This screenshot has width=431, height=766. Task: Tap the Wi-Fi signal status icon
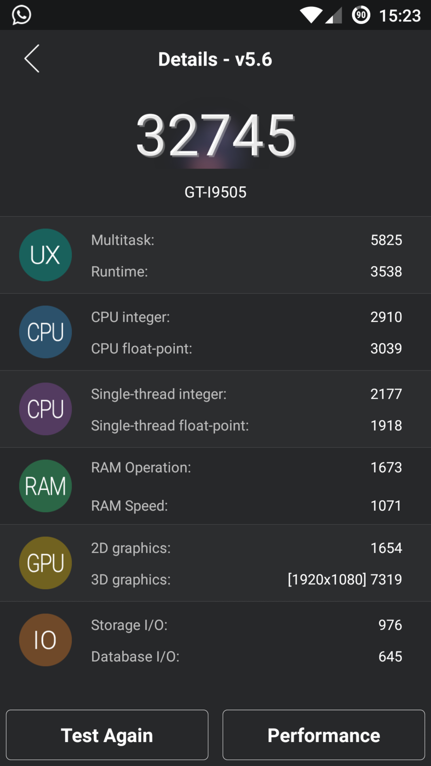pos(311,15)
